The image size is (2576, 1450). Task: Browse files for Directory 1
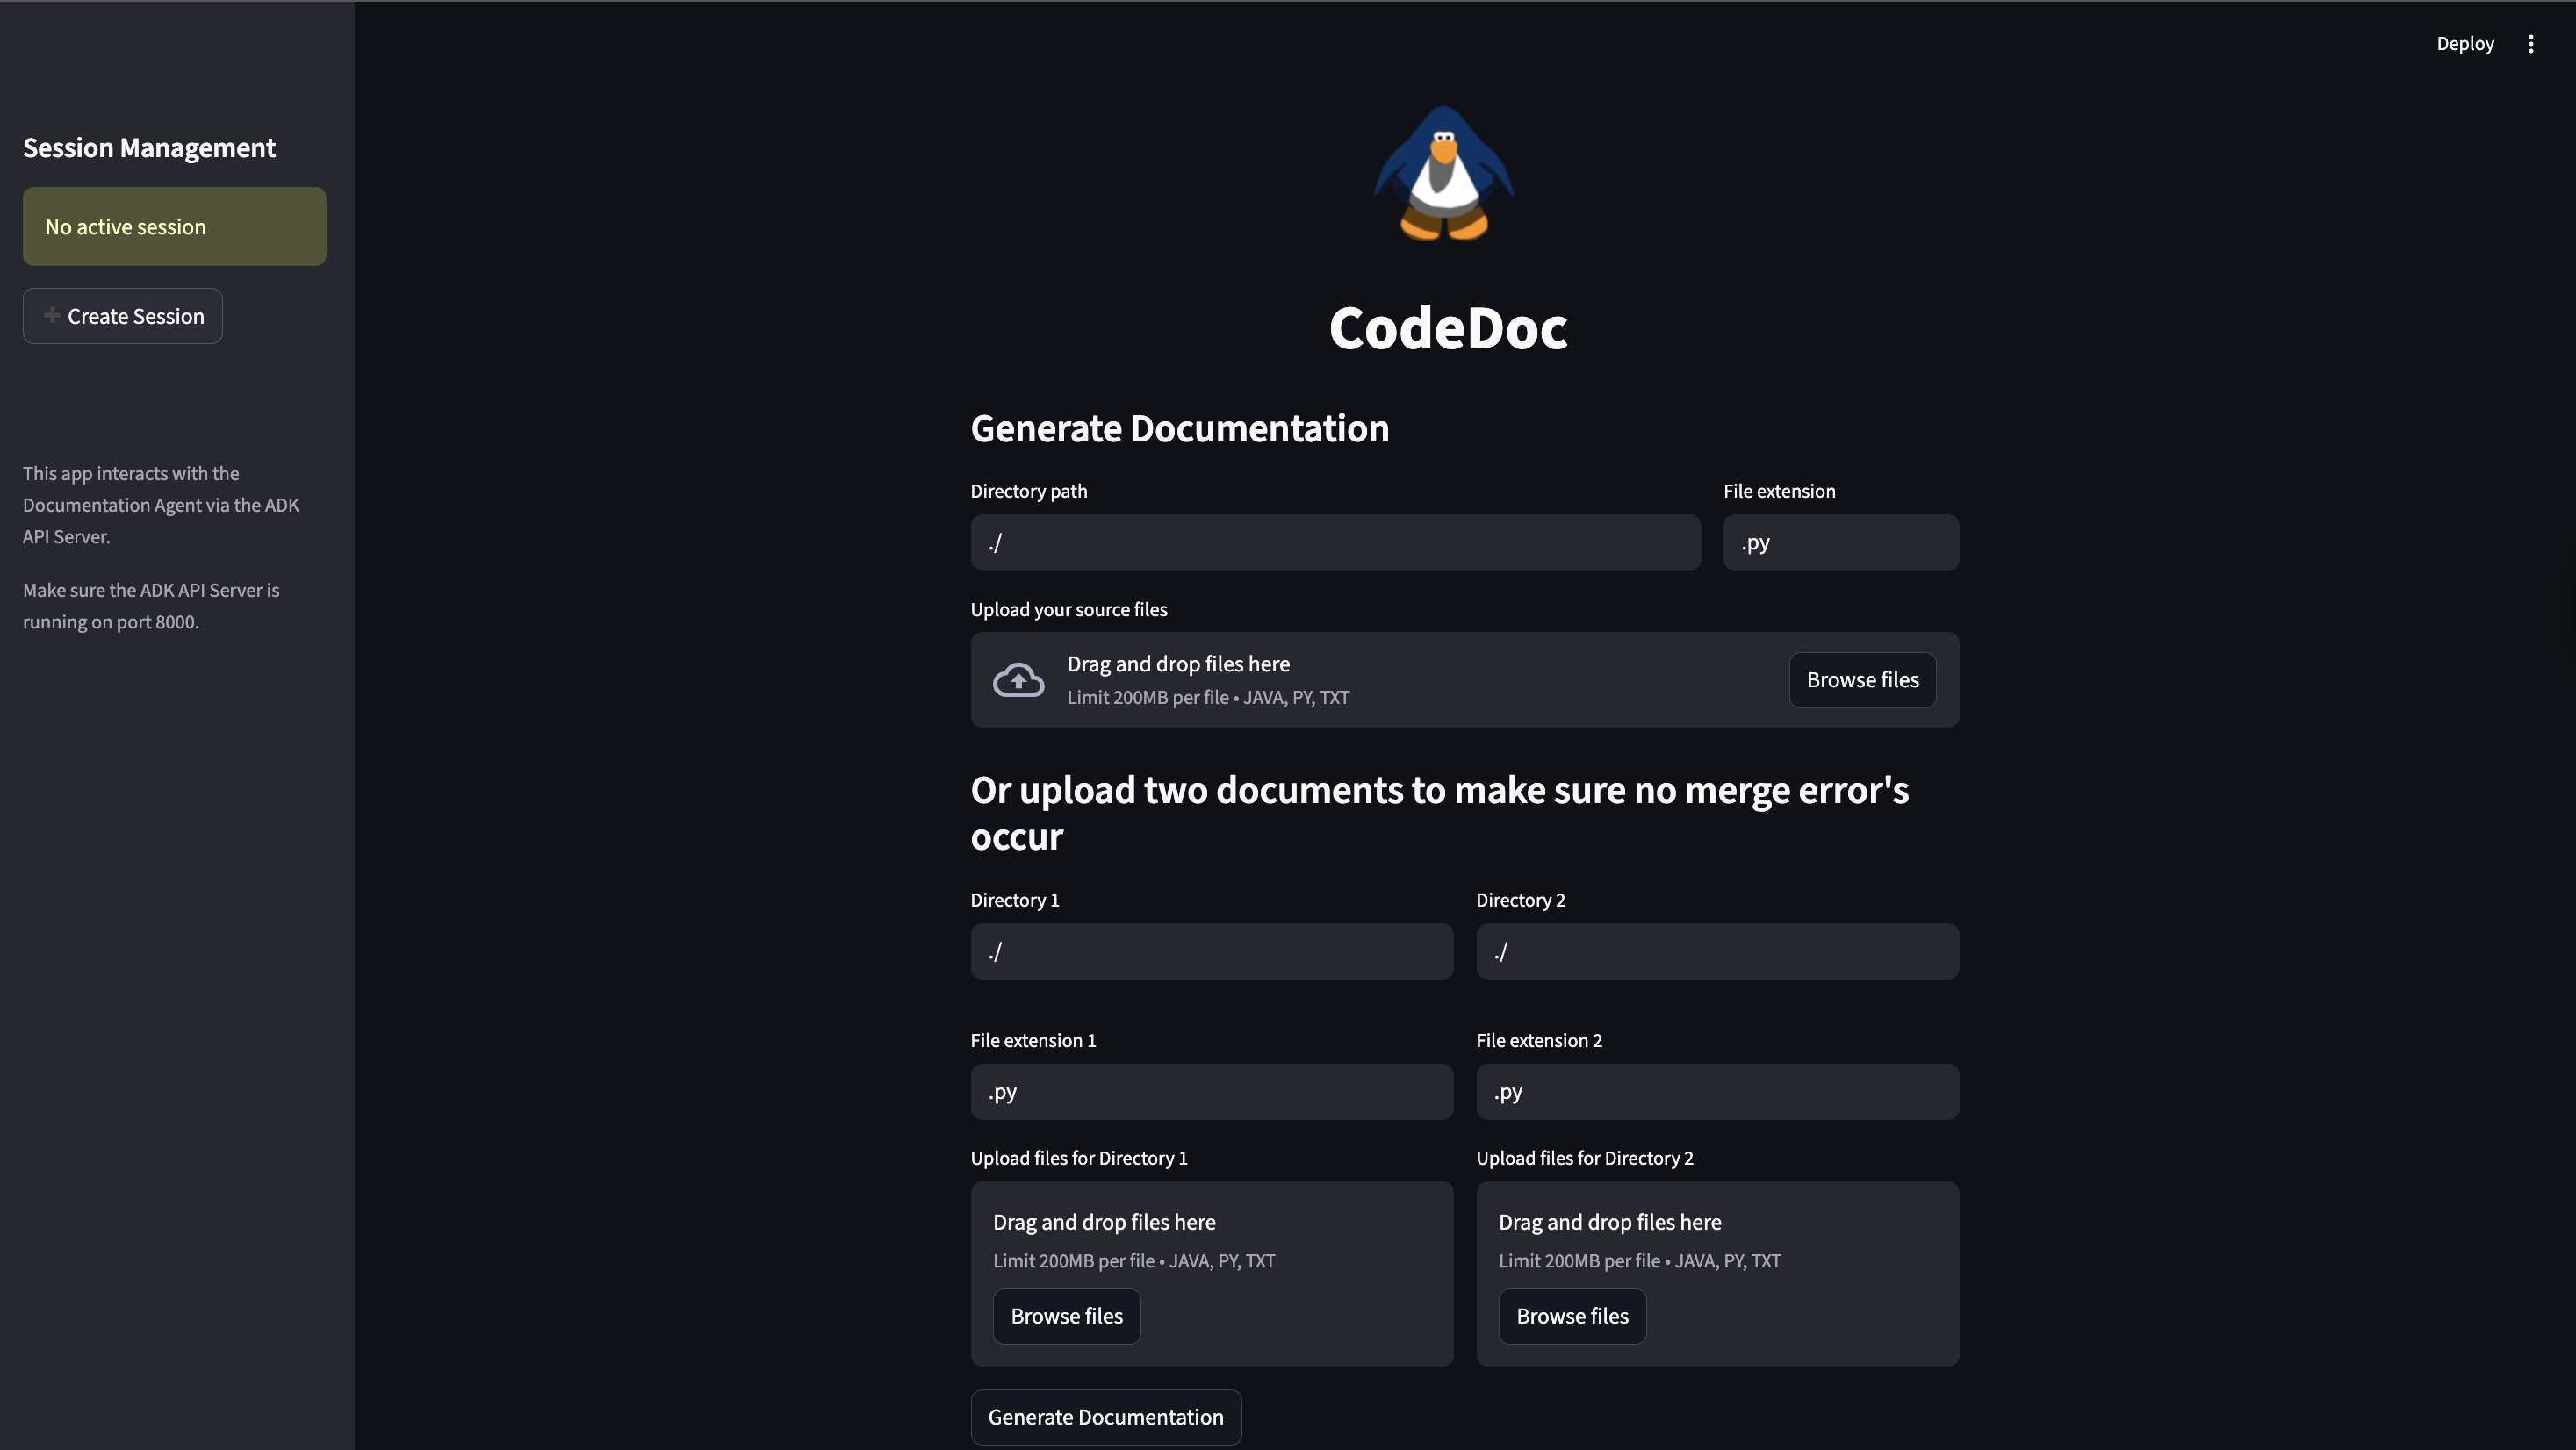pos(1066,1316)
